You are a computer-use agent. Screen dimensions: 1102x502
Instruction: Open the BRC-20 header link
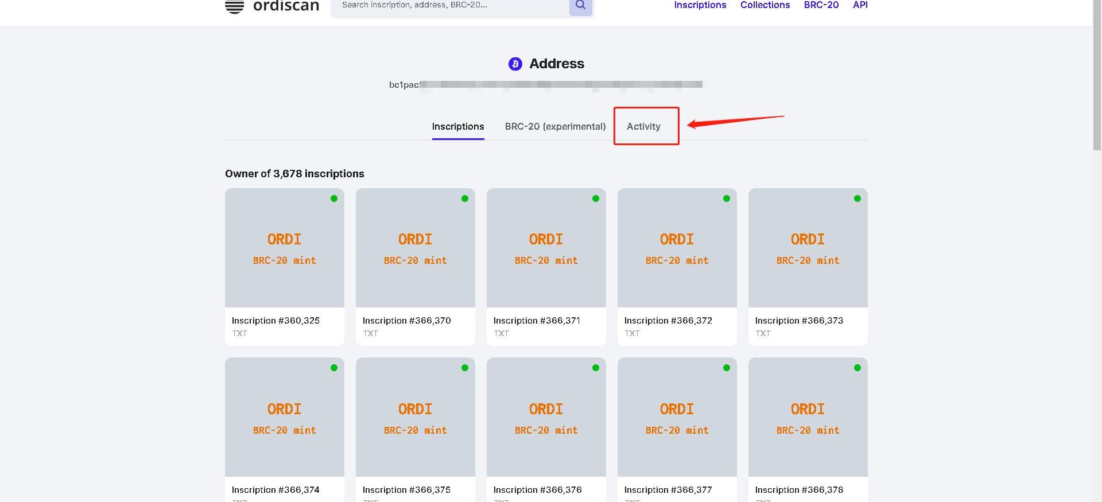[821, 5]
